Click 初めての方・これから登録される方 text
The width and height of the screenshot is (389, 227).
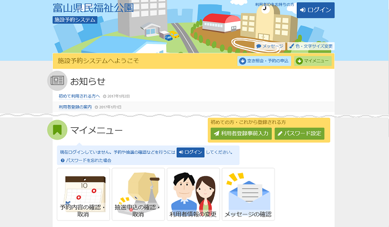(x=248, y=122)
